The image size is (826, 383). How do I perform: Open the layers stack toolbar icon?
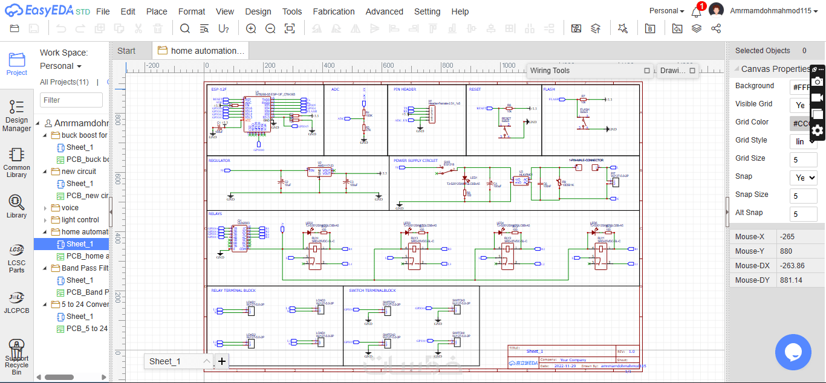(x=697, y=28)
